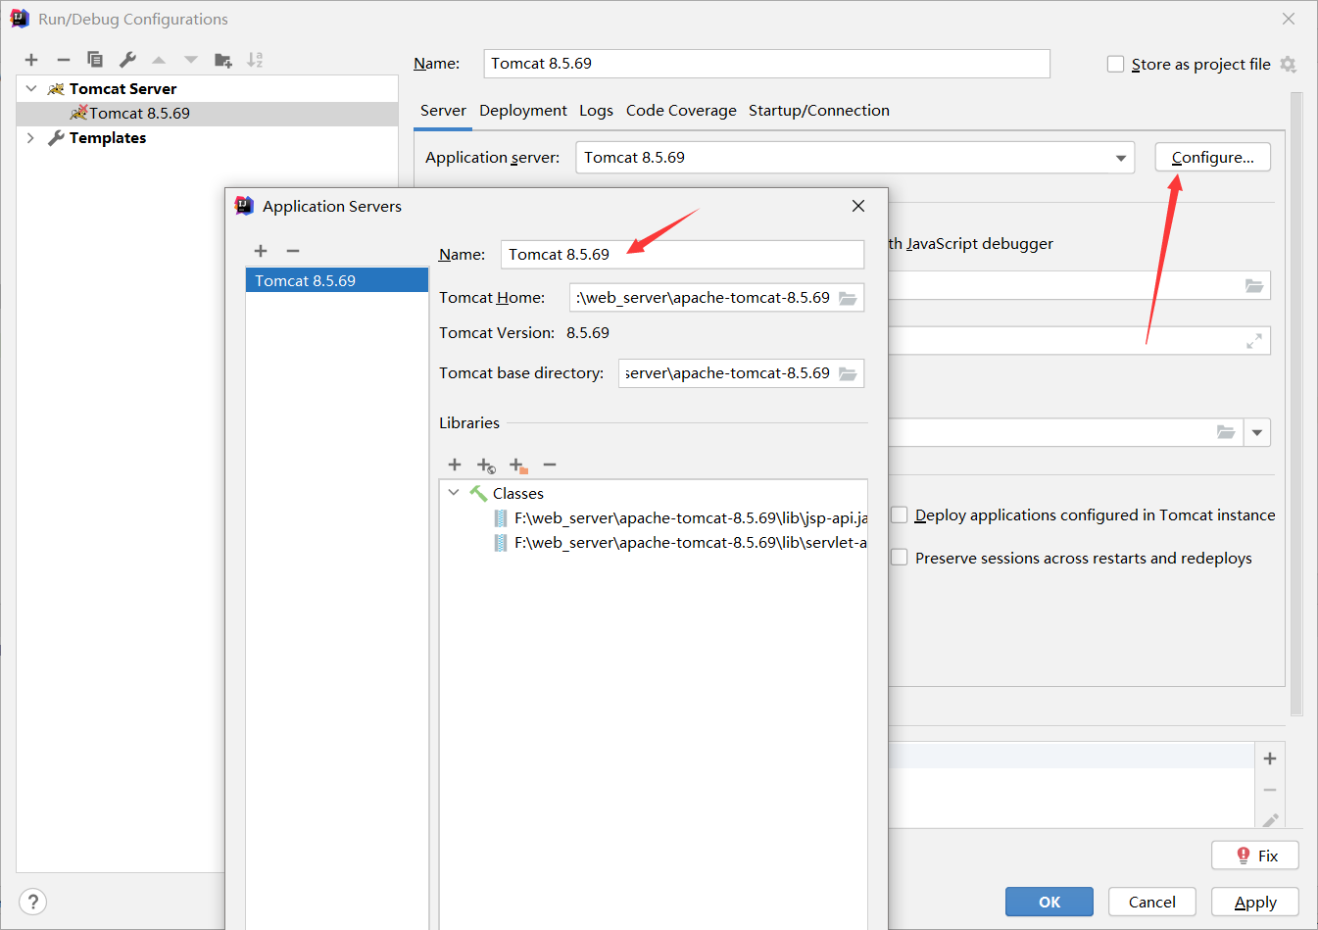The width and height of the screenshot is (1318, 930).
Task: Collapse the Tomcat Server tree node
Action: point(31,89)
